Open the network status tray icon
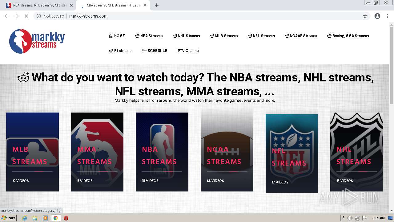Viewport: 394px width, 222px height. 357,218
